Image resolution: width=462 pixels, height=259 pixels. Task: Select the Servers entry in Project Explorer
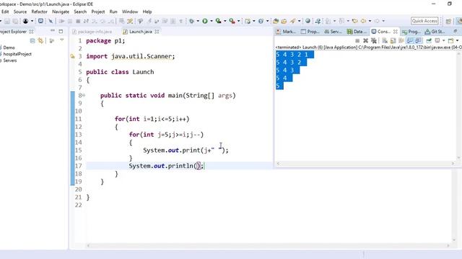coord(9,60)
